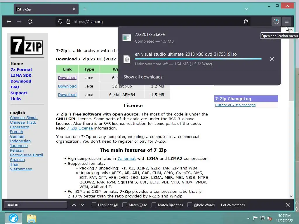Show all downloads
299x224 pixels.
click(143, 77)
